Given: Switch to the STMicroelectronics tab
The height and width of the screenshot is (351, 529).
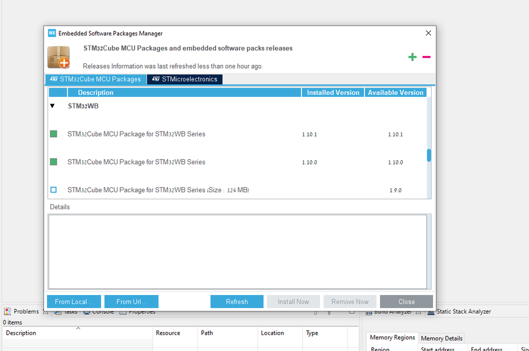Looking at the screenshot, I should (x=185, y=79).
